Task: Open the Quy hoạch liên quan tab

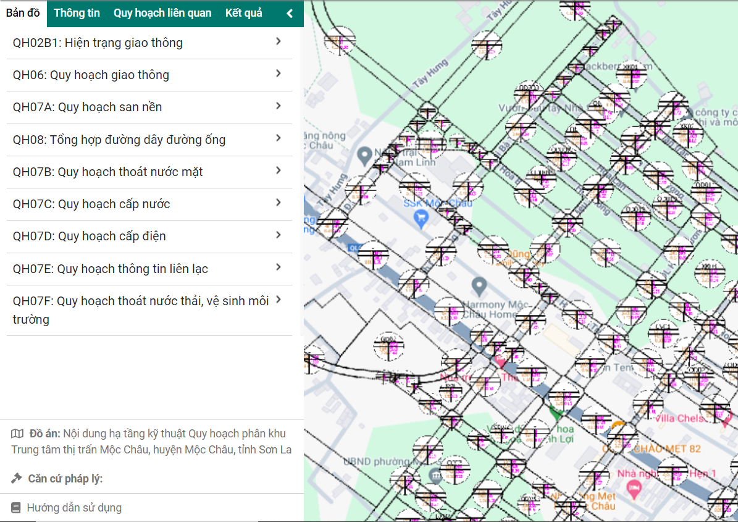Action: tap(162, 13)
